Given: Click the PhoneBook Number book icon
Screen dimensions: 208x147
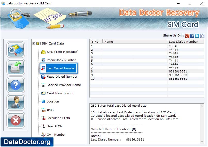Looking at the screenshot, I should click(x=43, y=60).
